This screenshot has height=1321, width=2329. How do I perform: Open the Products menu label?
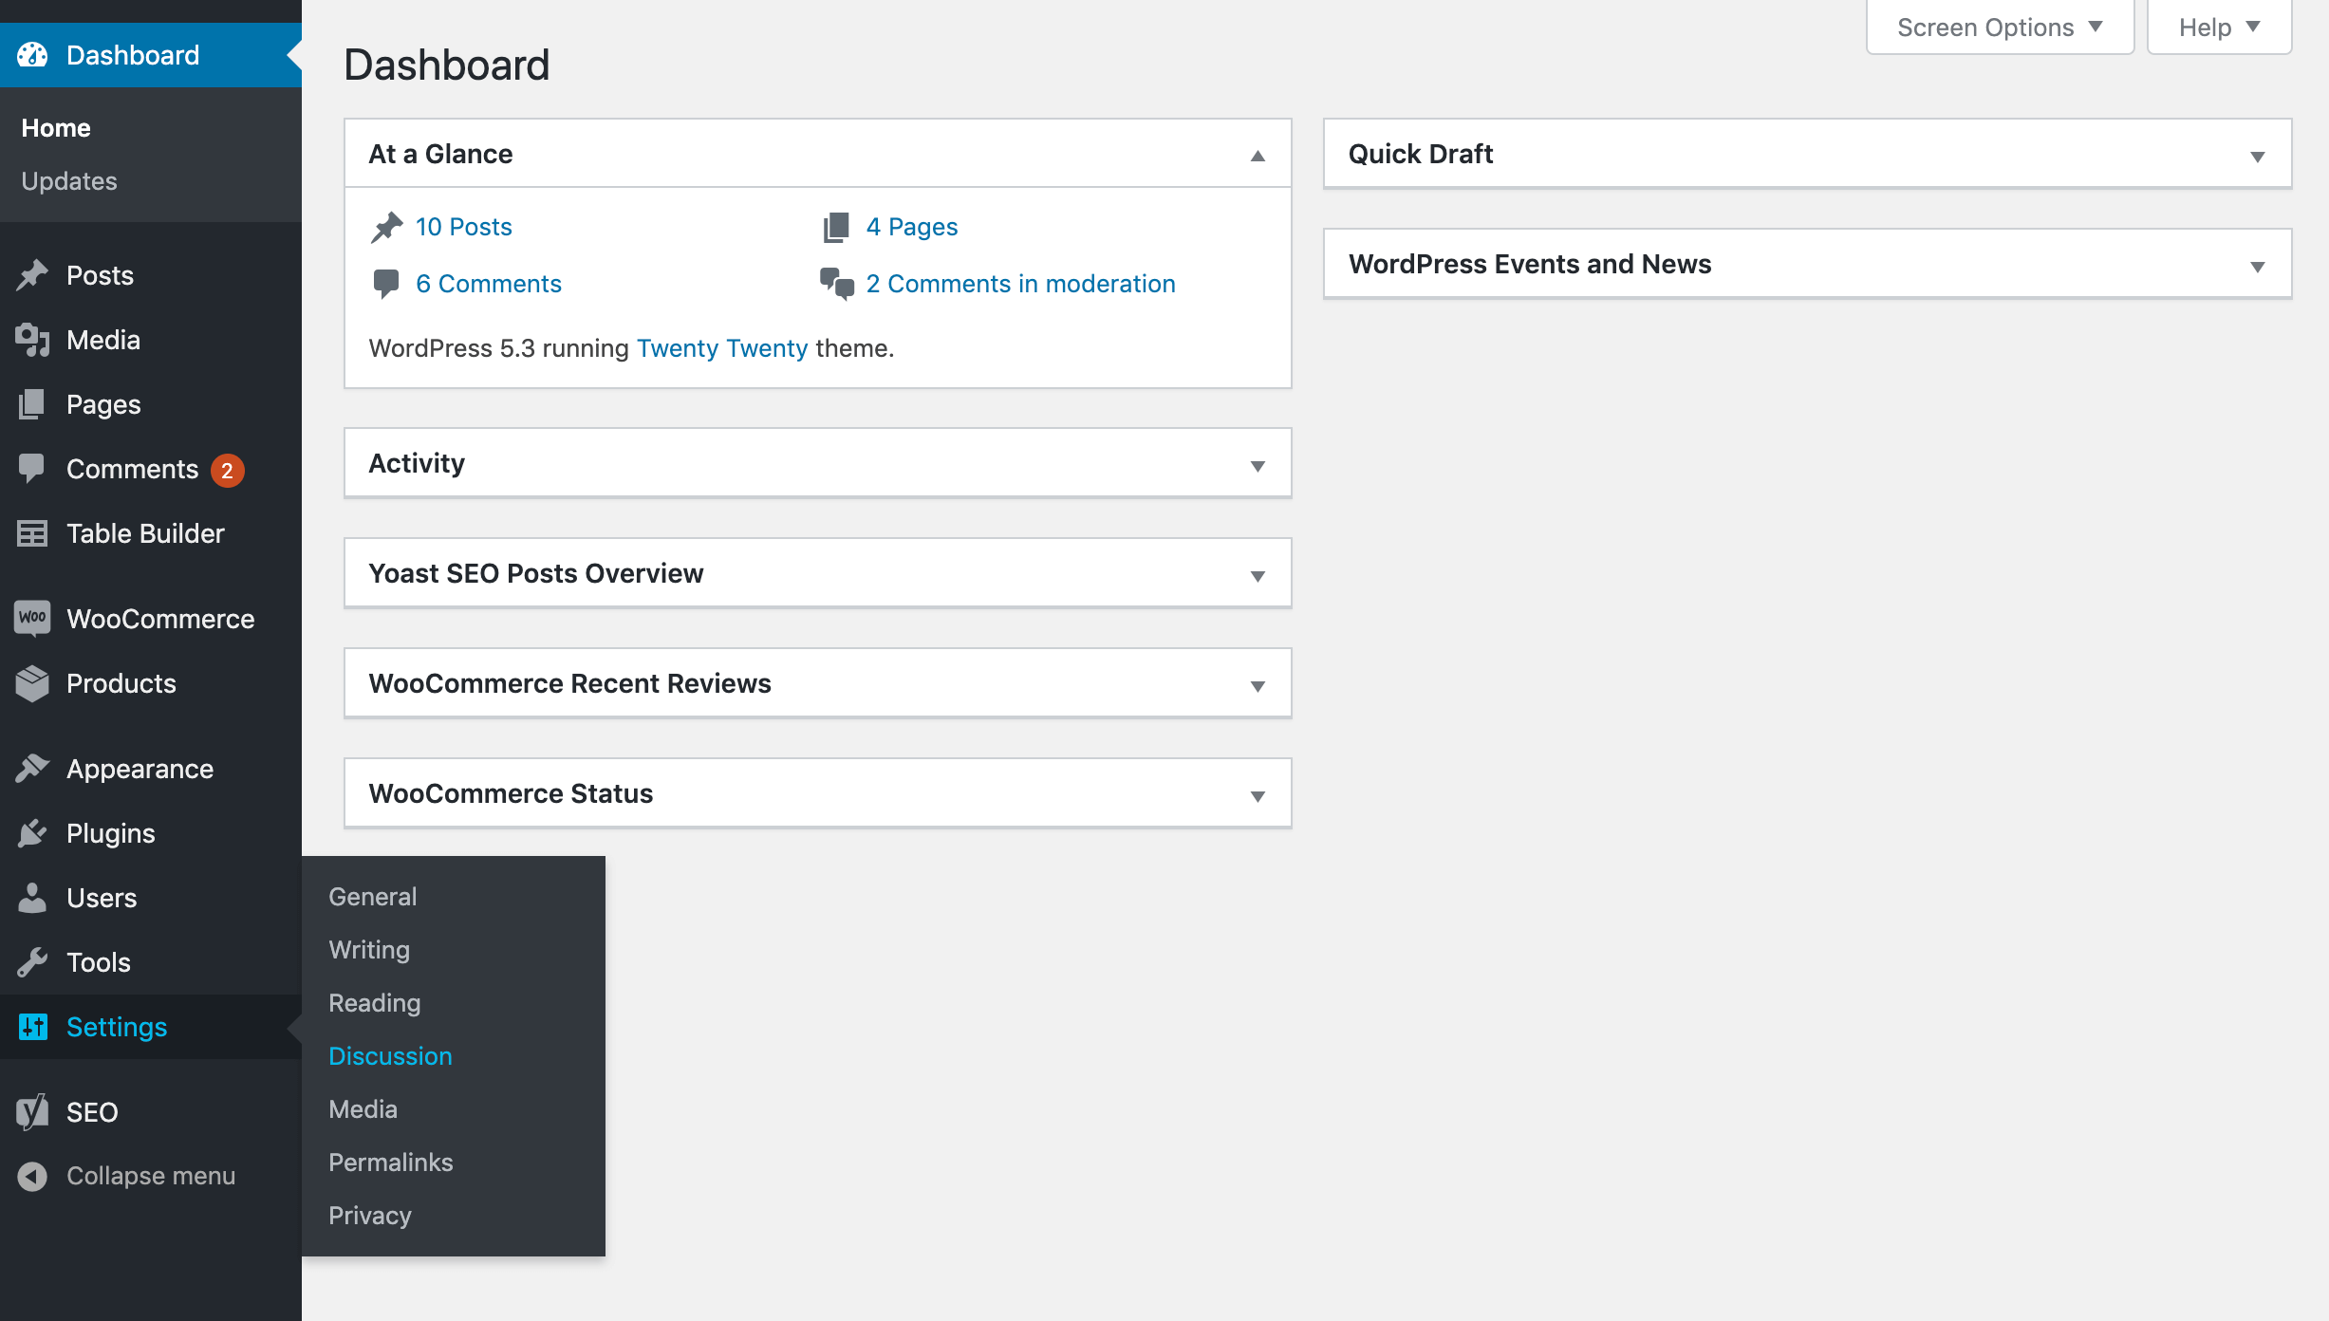[121, 683]
